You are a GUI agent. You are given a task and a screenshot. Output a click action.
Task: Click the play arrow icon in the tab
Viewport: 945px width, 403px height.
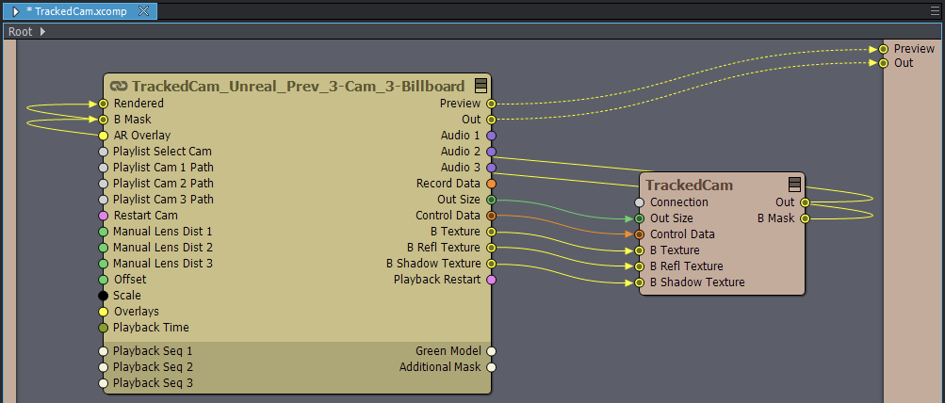click(x=16, y=11)
